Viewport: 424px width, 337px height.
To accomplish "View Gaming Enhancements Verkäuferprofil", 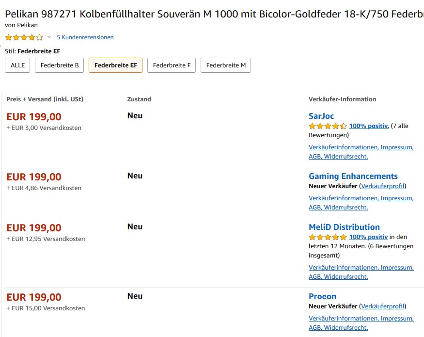I will tap(383, 186).
